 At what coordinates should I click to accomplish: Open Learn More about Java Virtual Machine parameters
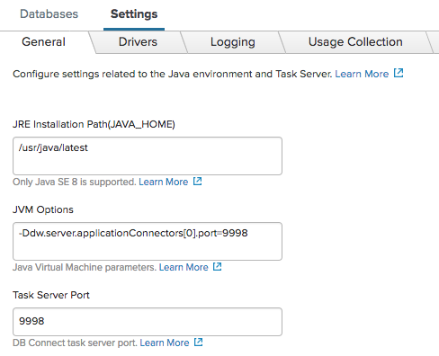pos(184,267)
